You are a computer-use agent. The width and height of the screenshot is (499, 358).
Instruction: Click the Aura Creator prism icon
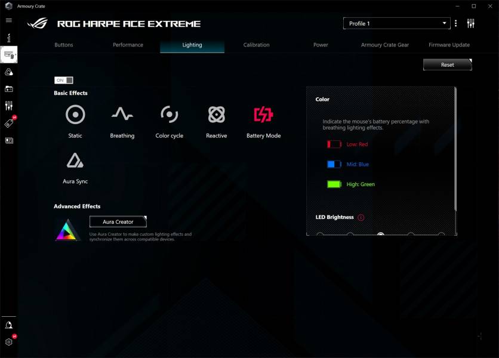click(x=67, y=230)
